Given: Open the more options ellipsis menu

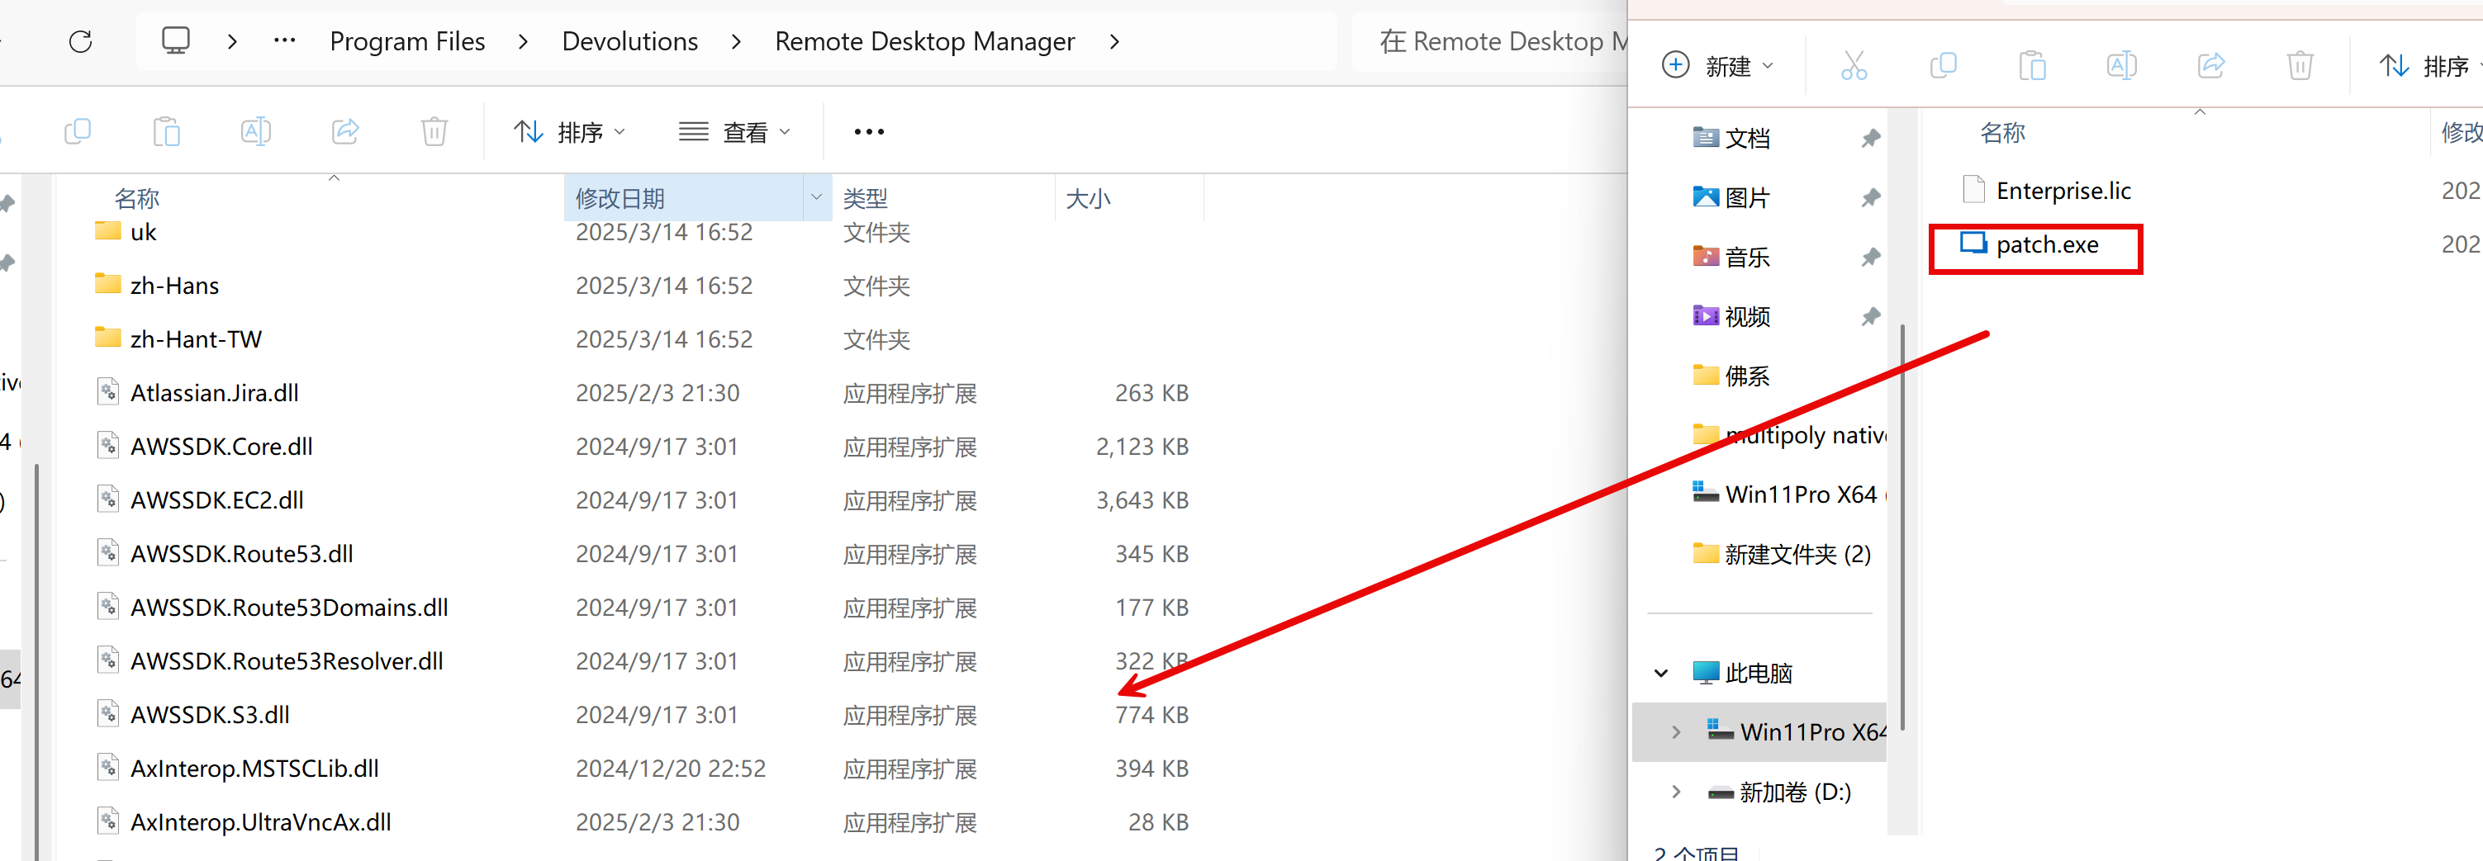Looking at the screenshot, I should click(x=868, y=132).
